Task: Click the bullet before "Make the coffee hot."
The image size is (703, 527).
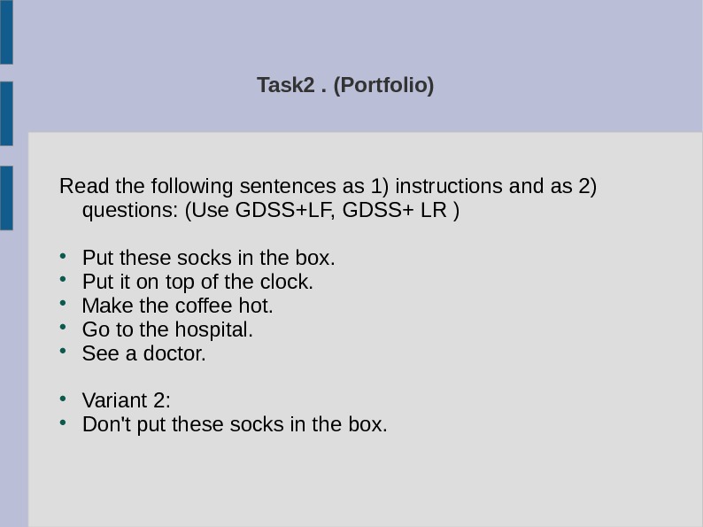Action: point(64,305)
